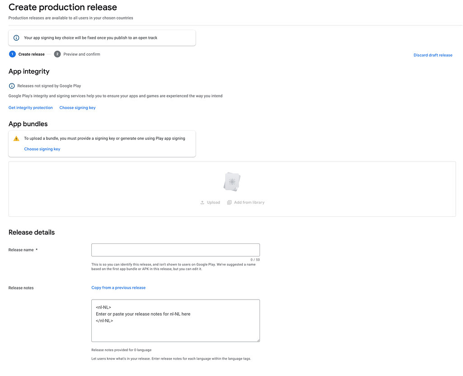This screenshot has width=463, height=376.
Task: Grab the release notes textarea resize handle
Action: 258,340
